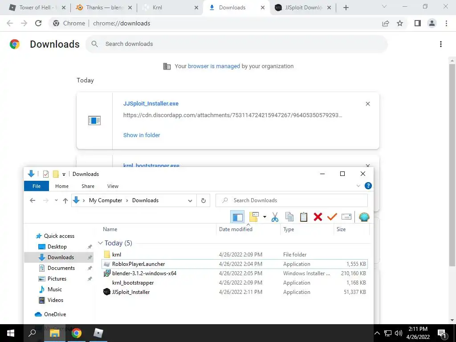Click the Chrome reload button
The height and width of the screenshot is (342, 456).
click(x=38, y=23)
